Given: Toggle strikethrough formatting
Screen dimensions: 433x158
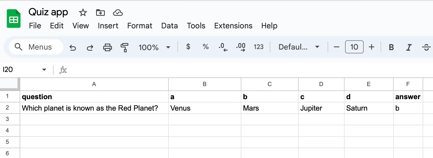Looking at the screenshot, I should [x=426, y=47].
